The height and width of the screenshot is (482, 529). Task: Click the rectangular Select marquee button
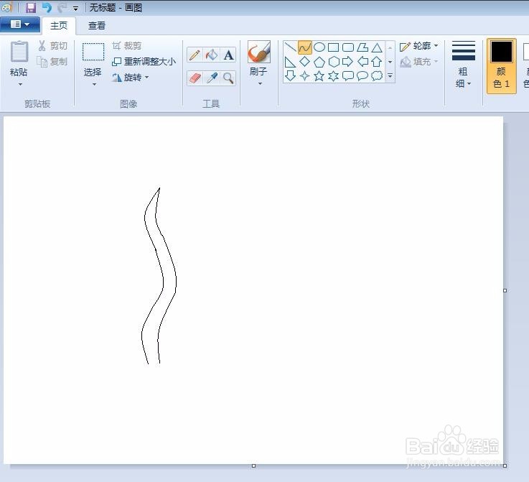pyautogui.click(x=93, y=52)
